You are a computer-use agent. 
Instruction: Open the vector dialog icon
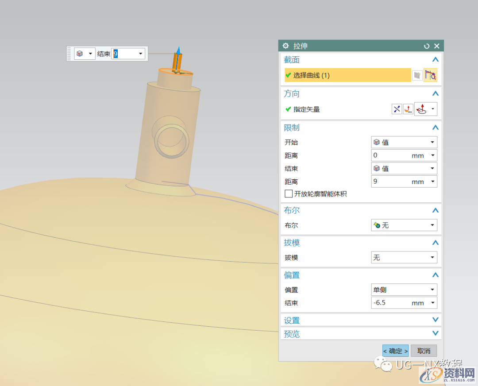[408, 109]
